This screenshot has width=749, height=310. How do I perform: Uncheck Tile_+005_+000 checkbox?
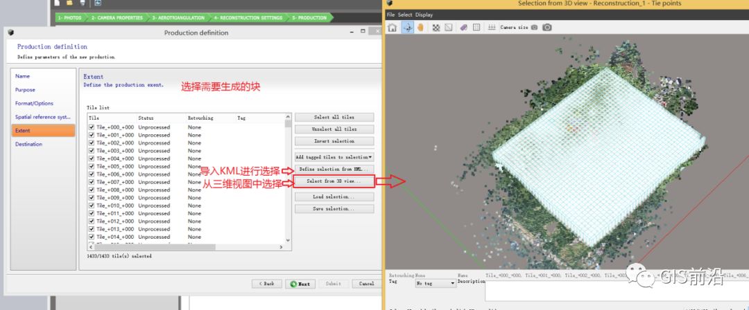coord(92,167)
